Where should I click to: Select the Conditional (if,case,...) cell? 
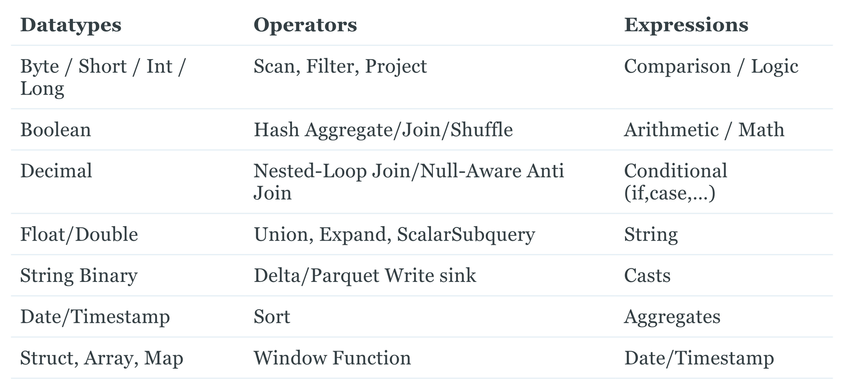pos(676,182)
